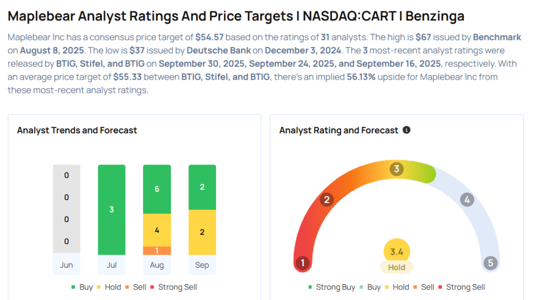533x300 pixels.
Task: Click the 3.4 rating score circle
Action: (x=397, y=252)
